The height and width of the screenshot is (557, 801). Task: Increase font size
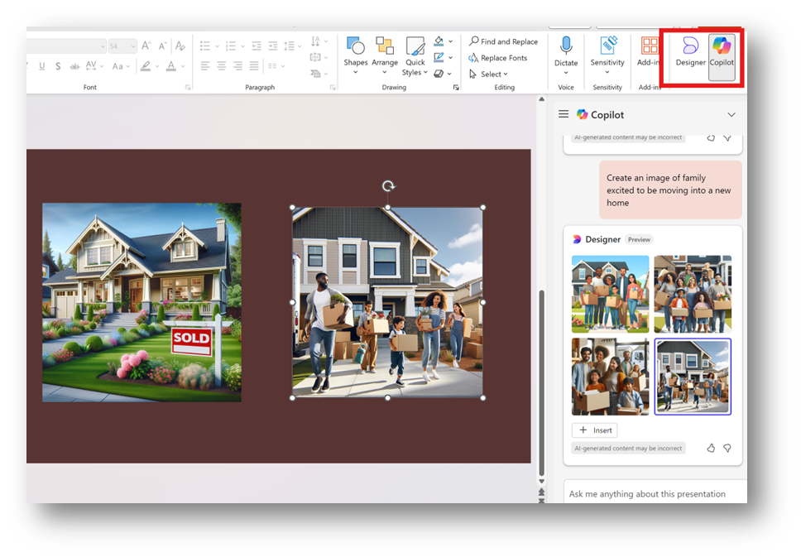tap(146, 46)
